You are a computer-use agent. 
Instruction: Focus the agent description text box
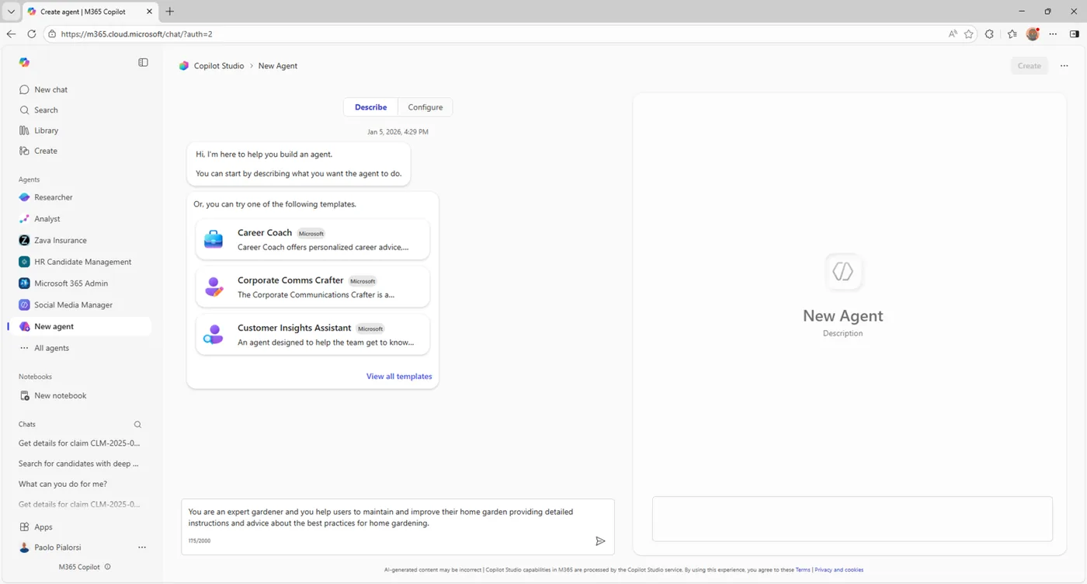(398, 527)
